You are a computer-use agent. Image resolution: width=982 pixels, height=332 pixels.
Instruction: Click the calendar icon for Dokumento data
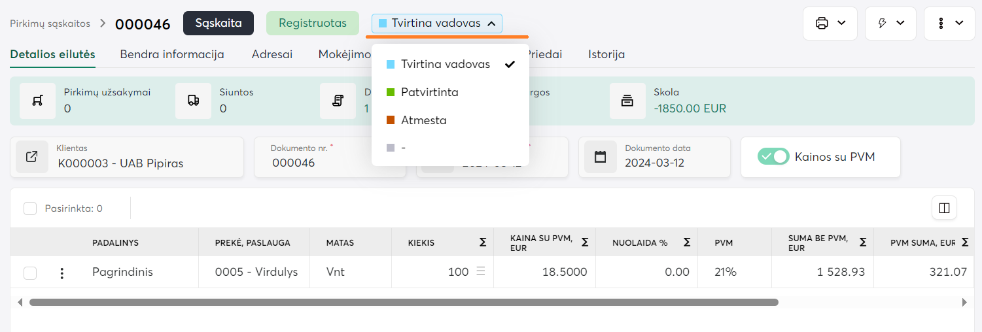[600, 157]
